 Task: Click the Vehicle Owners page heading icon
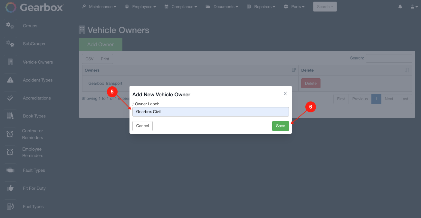[x=82, y=30]
